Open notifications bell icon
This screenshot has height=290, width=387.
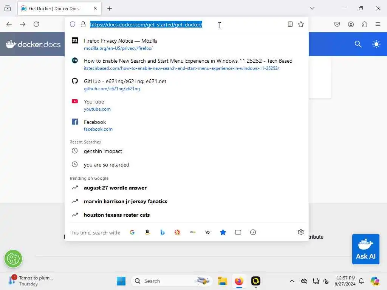(361, 281)
